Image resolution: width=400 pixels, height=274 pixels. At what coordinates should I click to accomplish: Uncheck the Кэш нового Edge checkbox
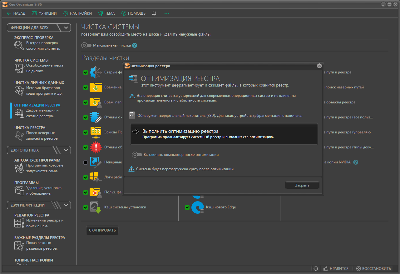tap(187, 207)
